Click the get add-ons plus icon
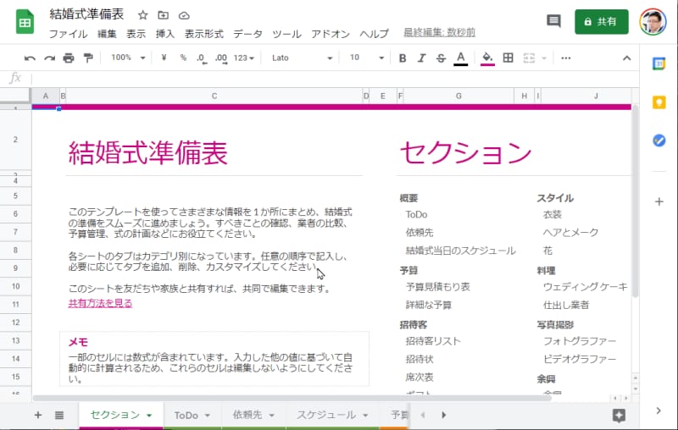Viewport: 678px width, 430px height. [x=659, y=201]
